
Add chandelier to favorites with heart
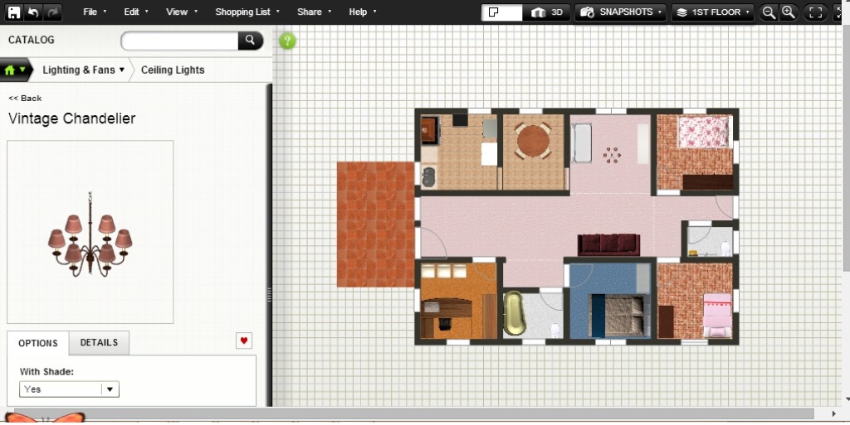pyautogui.click(x=244, y=340)
